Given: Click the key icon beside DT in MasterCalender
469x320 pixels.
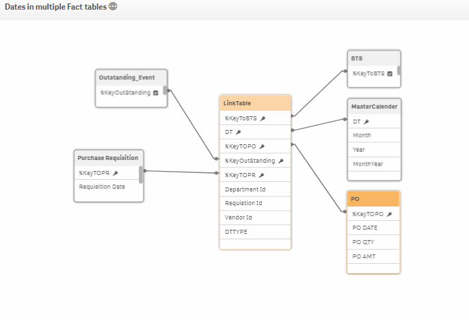Looking at the screenshot, I should pos(366,122).
